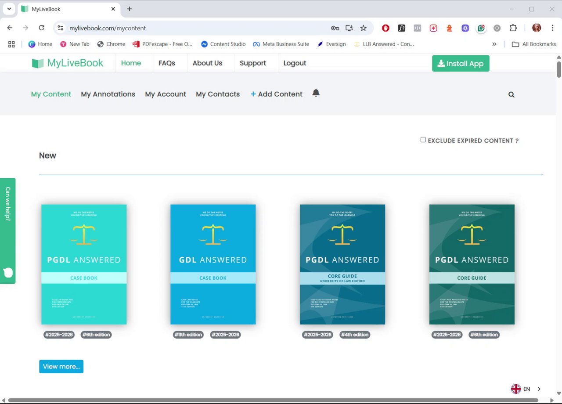Switch to the My Contacts tab
The image size is (562, 404).
pos(218,94)
